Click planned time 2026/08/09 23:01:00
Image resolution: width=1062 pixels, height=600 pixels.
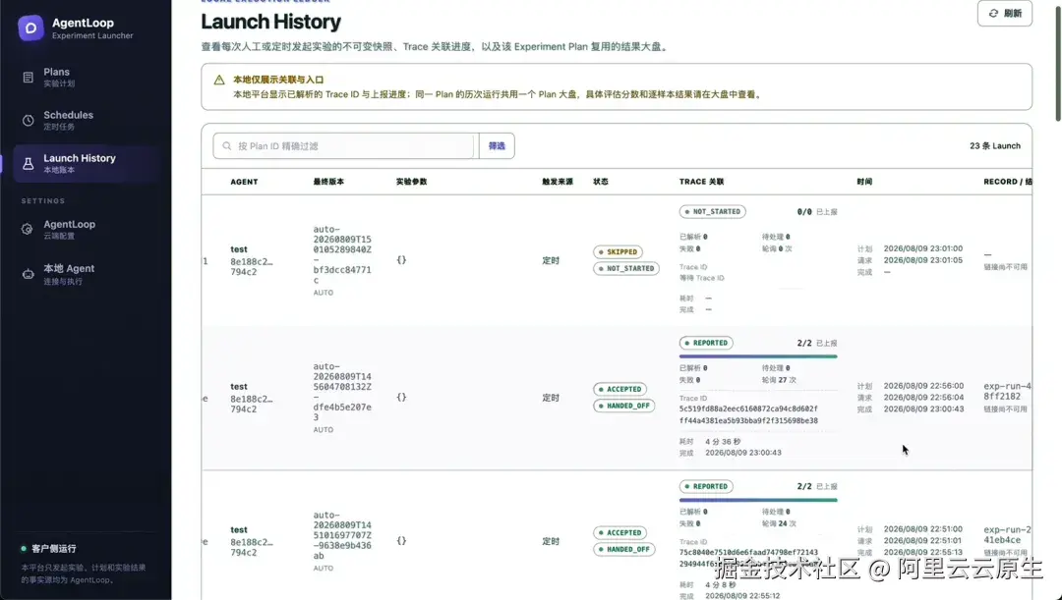point(922,248)
